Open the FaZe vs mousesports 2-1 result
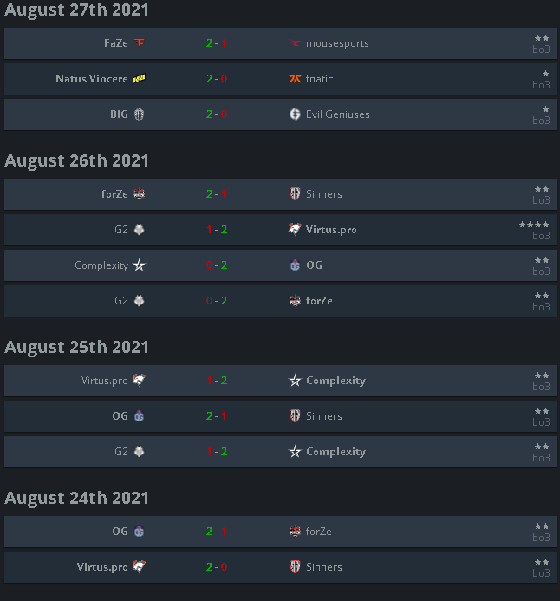Image resolution: width=560 pixels, height=601 pixels. pos(217,43)
